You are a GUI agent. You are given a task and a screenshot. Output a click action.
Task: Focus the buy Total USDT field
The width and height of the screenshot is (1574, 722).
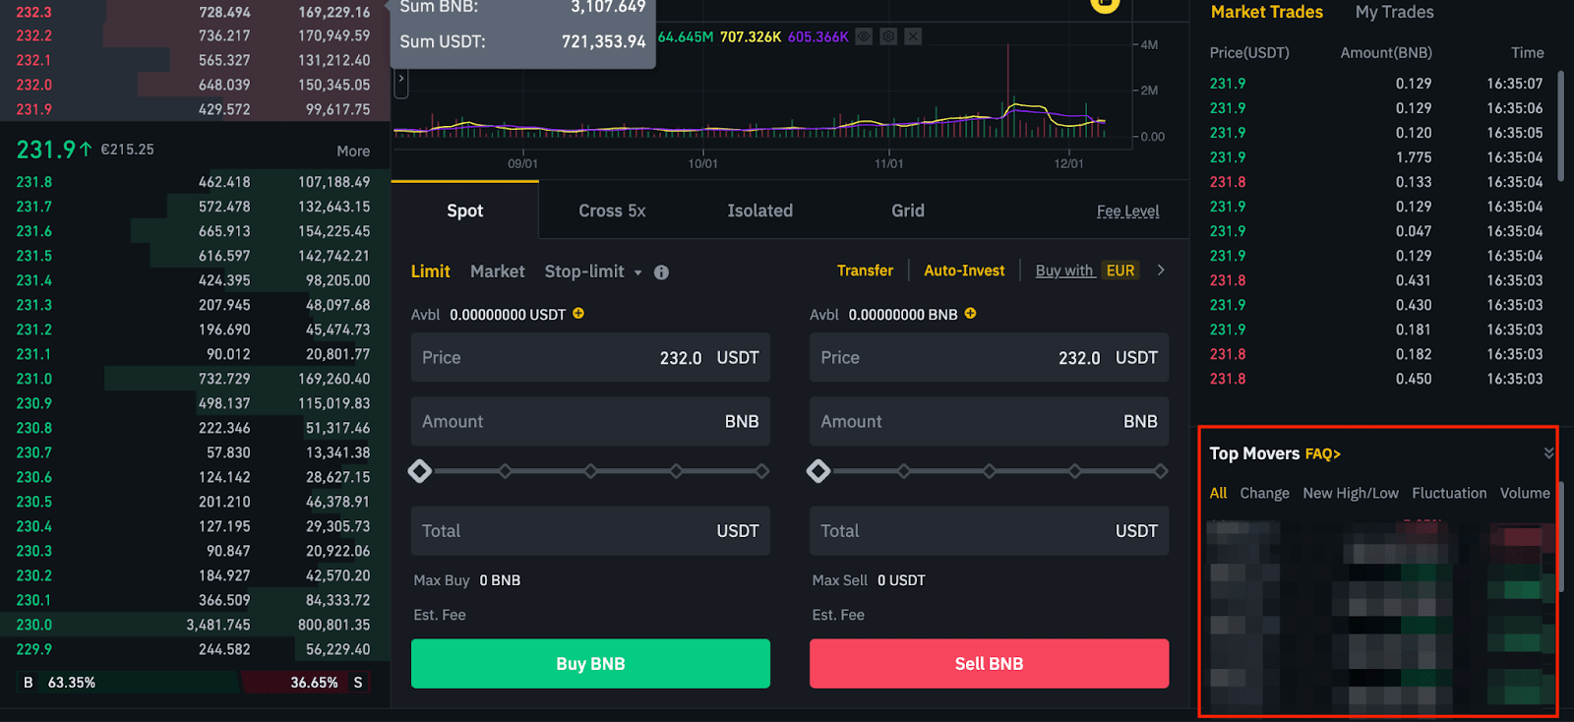[590, 531]
